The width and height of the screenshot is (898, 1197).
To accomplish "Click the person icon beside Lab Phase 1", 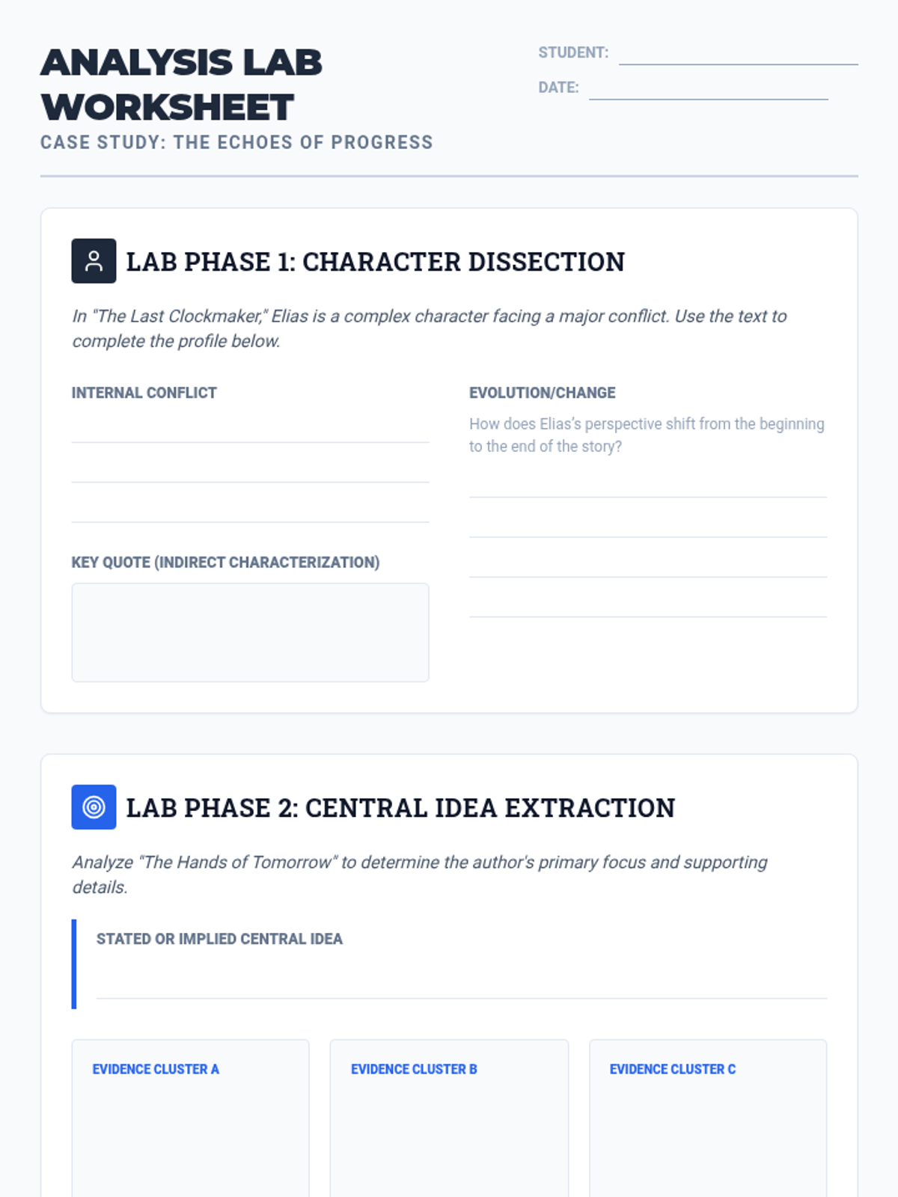I will [x=94, y=261].
